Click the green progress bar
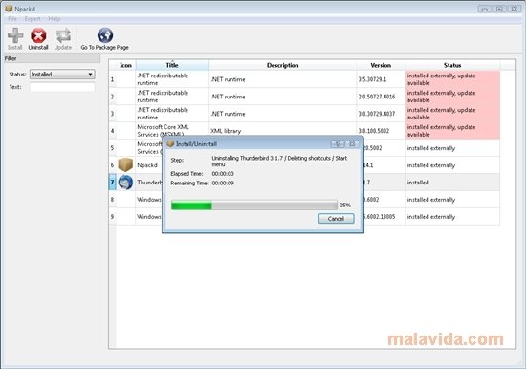526x369 pixels. click(x=254, y=205)
